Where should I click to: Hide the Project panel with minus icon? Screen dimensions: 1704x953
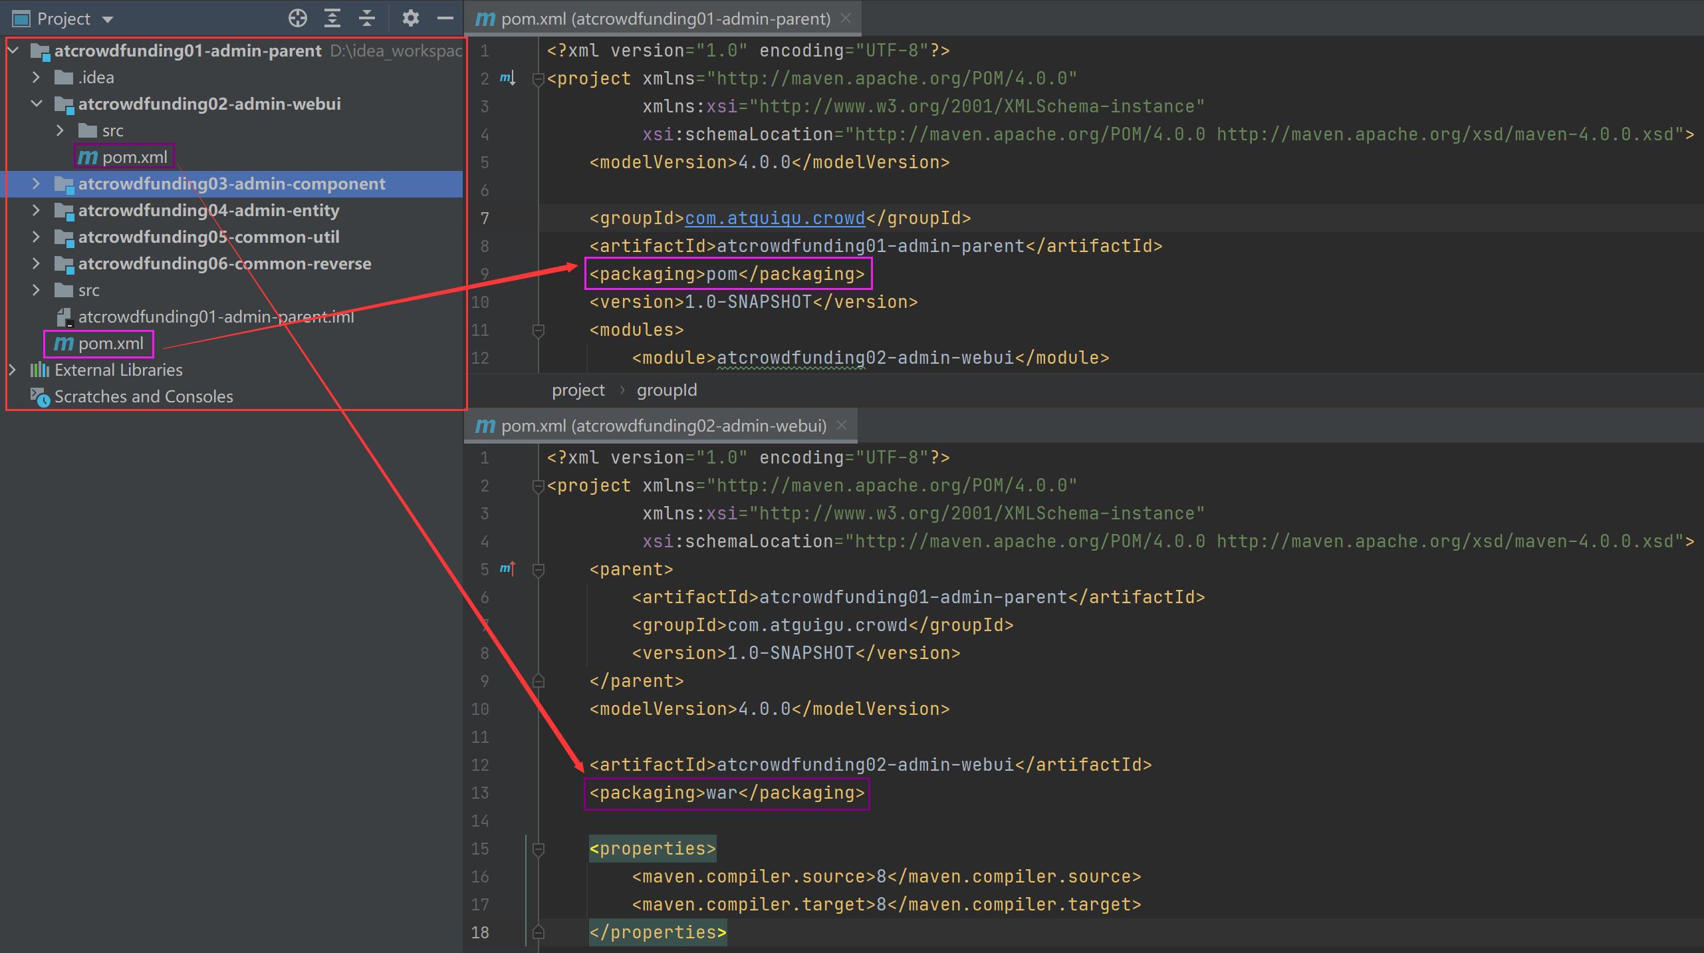[445, 19]
